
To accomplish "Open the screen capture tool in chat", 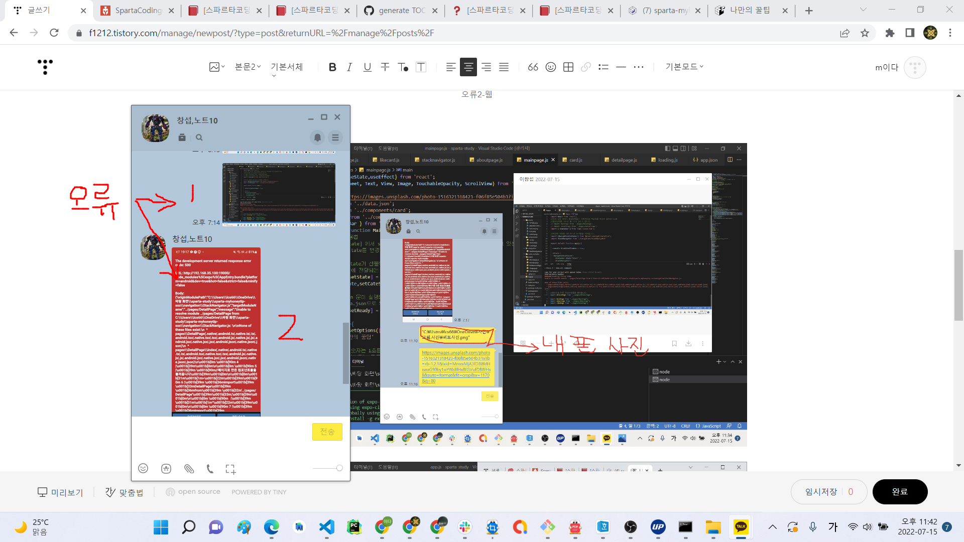I will (230, 469).
